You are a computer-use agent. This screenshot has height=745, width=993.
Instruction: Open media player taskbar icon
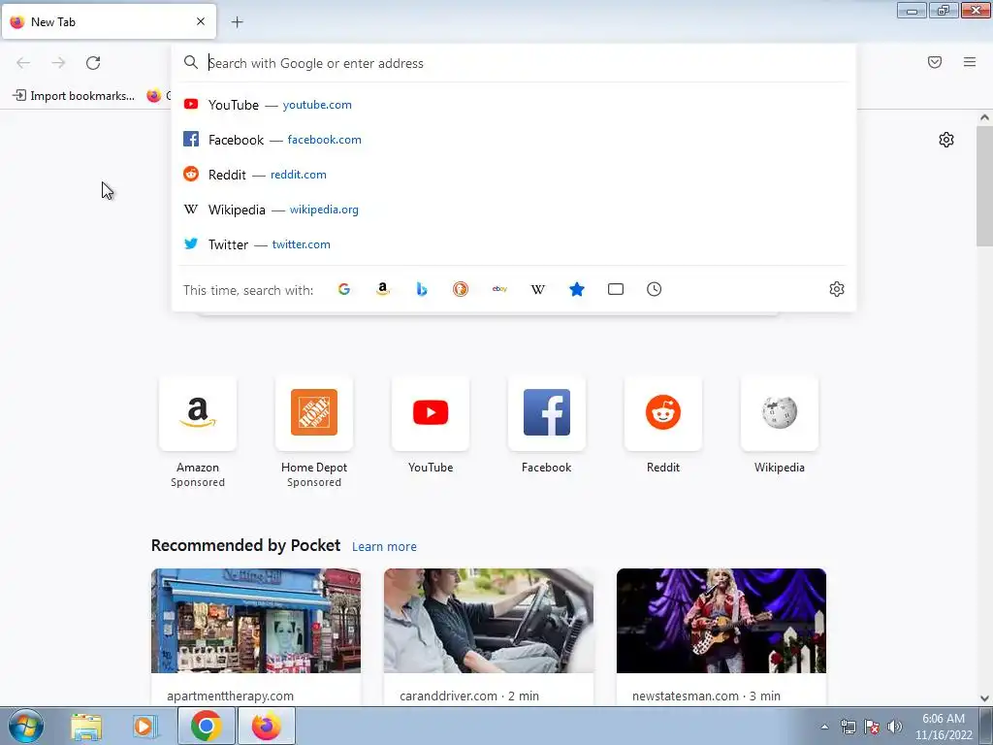[145, 727]
